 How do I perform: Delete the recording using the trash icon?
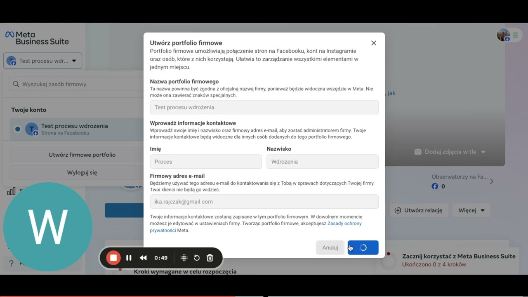210,258
